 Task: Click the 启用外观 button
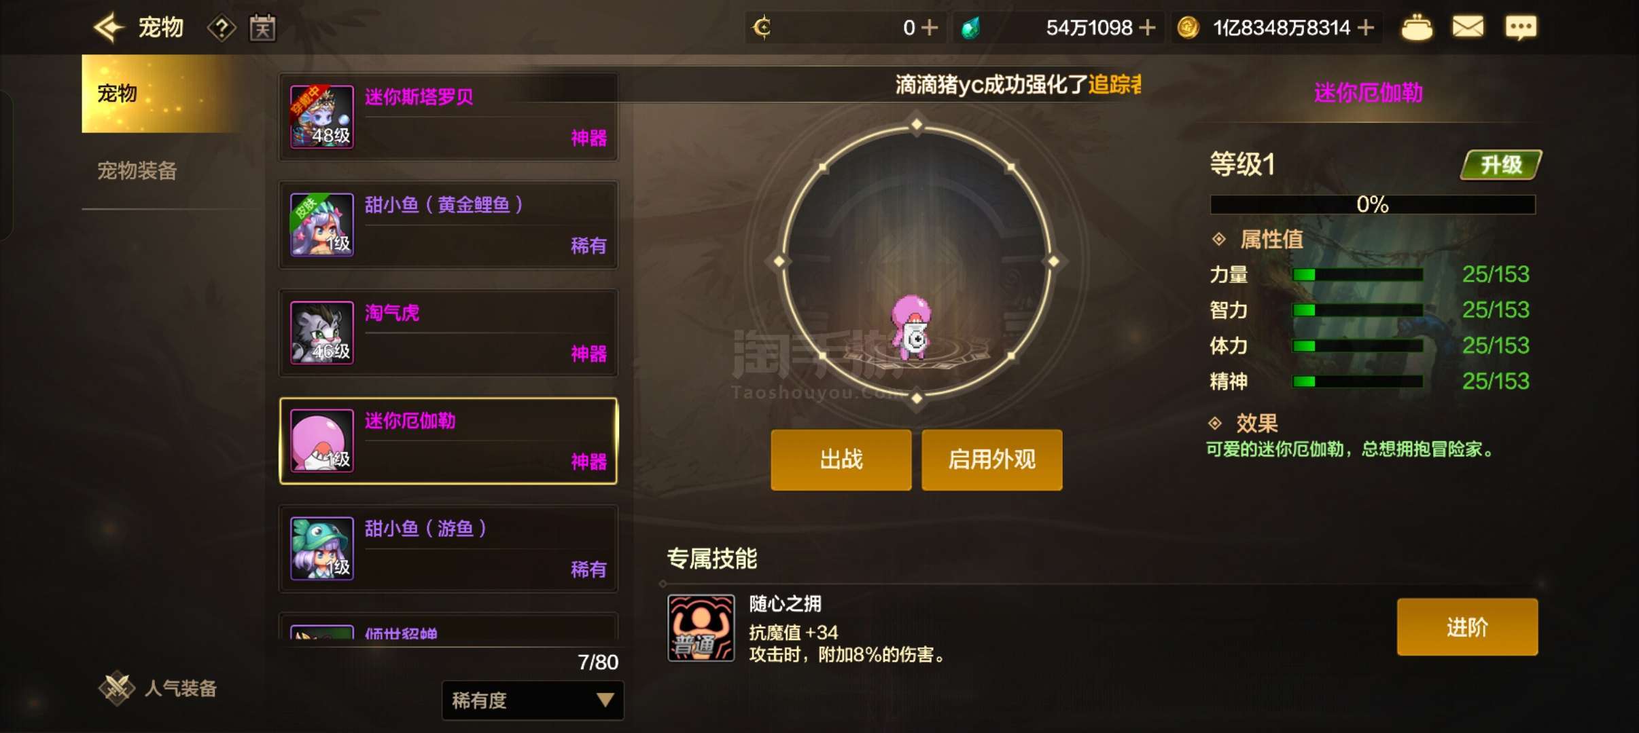992,459
